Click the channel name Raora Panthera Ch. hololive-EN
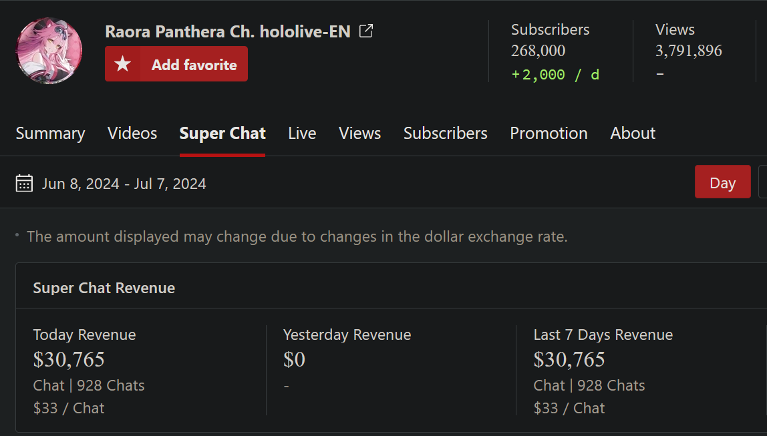767x436 pixels. click(228, 32)
